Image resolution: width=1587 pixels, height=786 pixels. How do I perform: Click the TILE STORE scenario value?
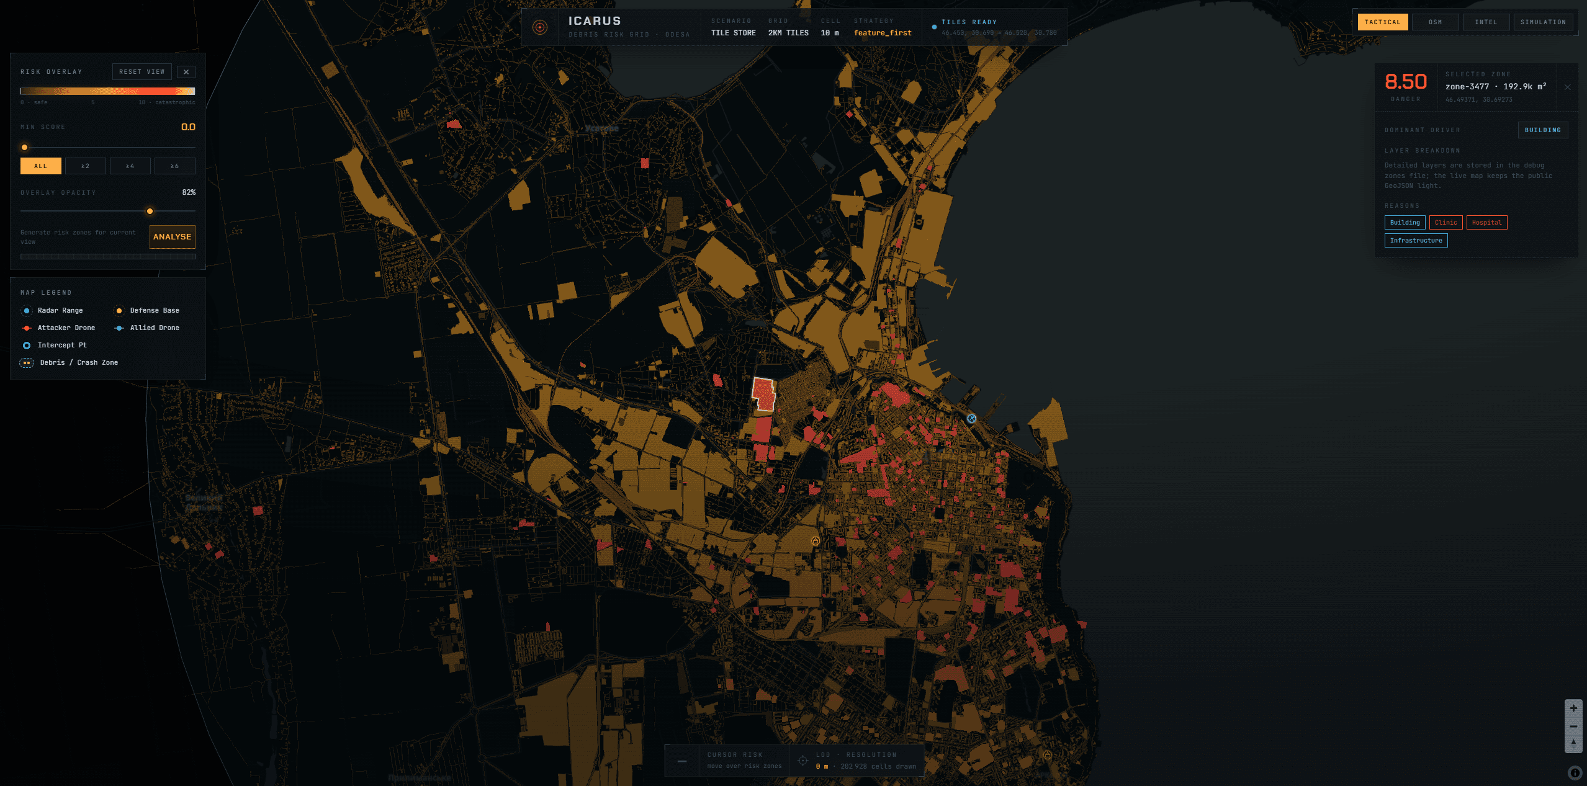click(734, 33)
